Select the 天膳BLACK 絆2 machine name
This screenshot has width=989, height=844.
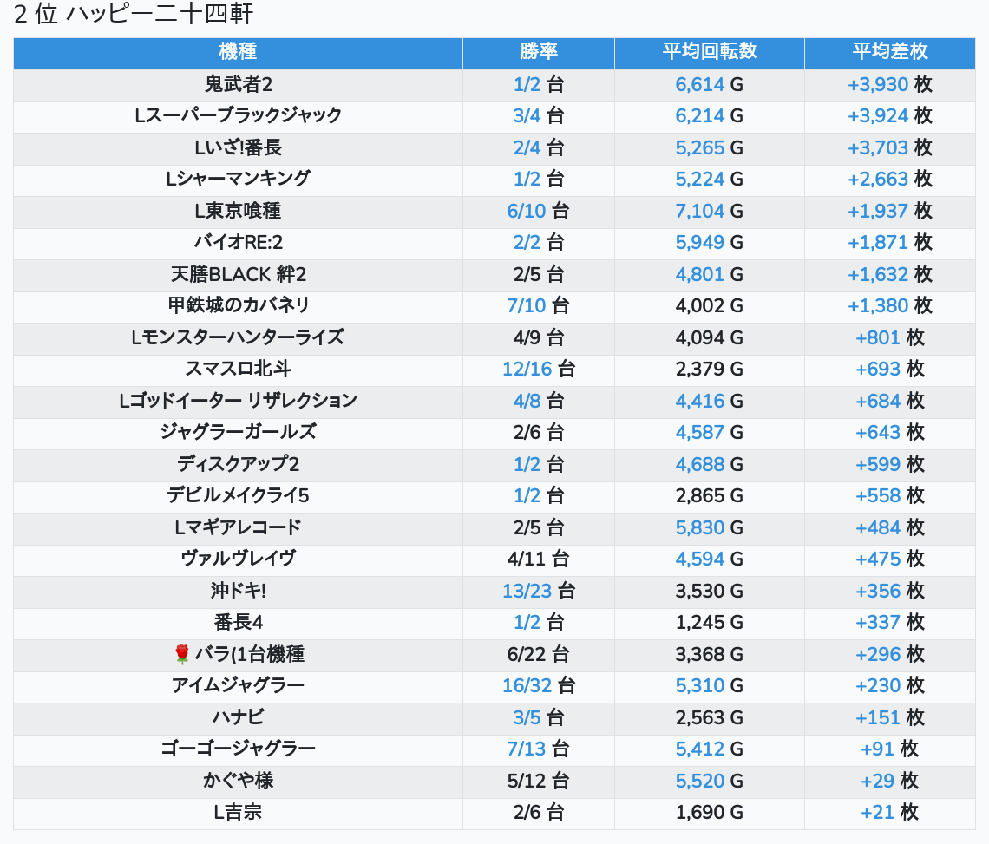pos(238,274)
